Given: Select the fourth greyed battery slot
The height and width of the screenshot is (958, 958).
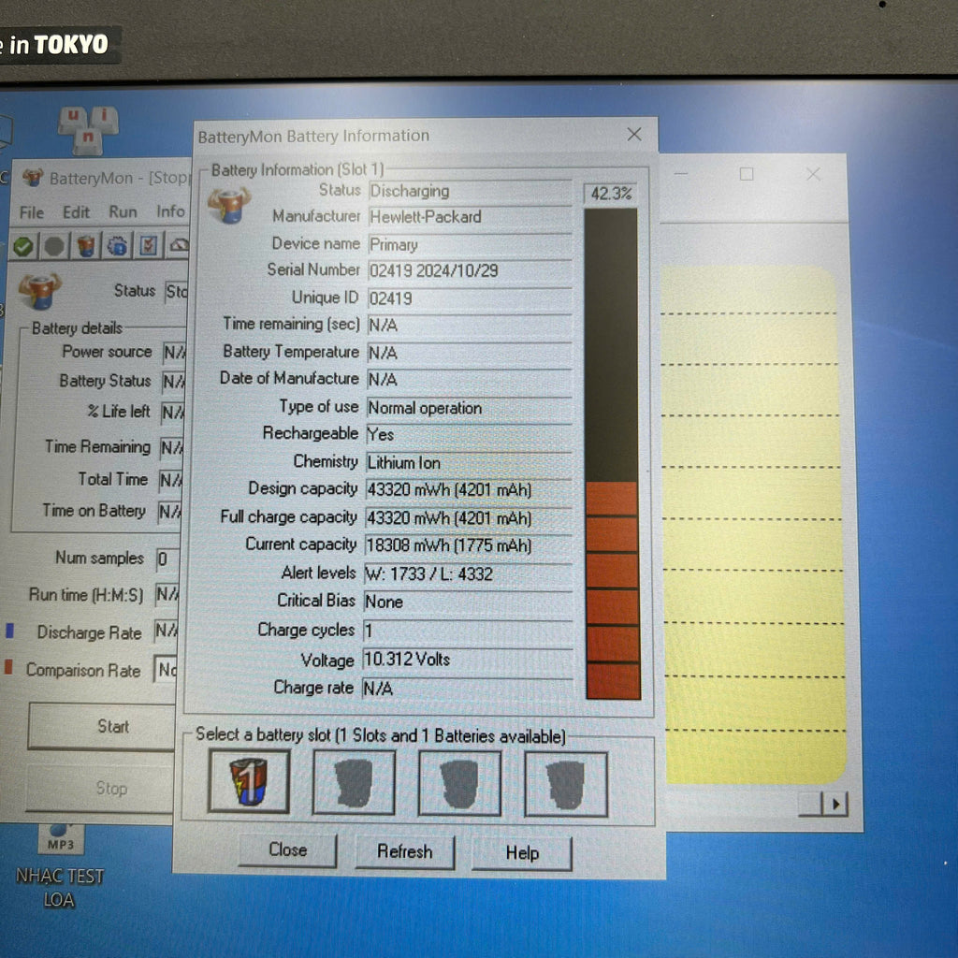Looking at the screenshot, I should (566, 783).
